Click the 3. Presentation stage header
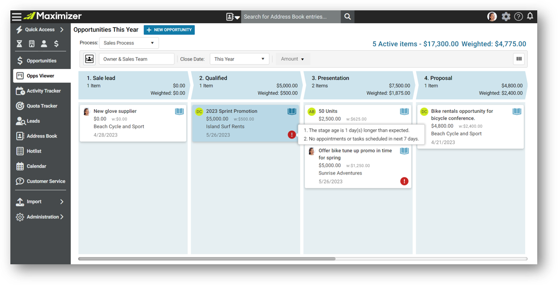The width and height of the screenshot is (558, 285). [359, 85]
